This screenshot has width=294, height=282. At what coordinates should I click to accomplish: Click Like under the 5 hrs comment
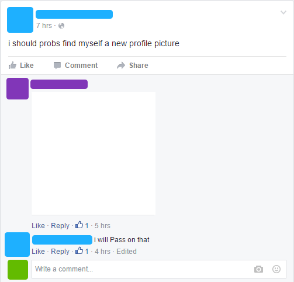tap(38, 226)
